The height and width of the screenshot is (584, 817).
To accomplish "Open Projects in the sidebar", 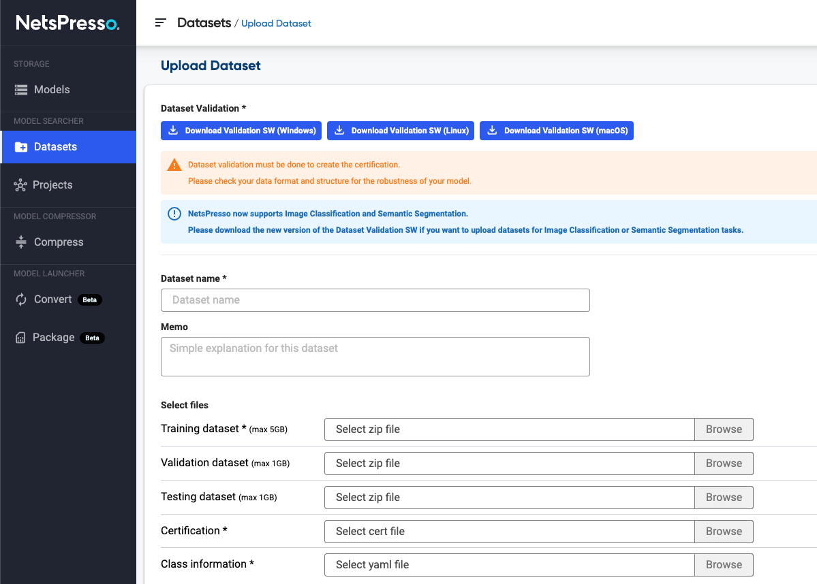I will (x=68, y=185).
